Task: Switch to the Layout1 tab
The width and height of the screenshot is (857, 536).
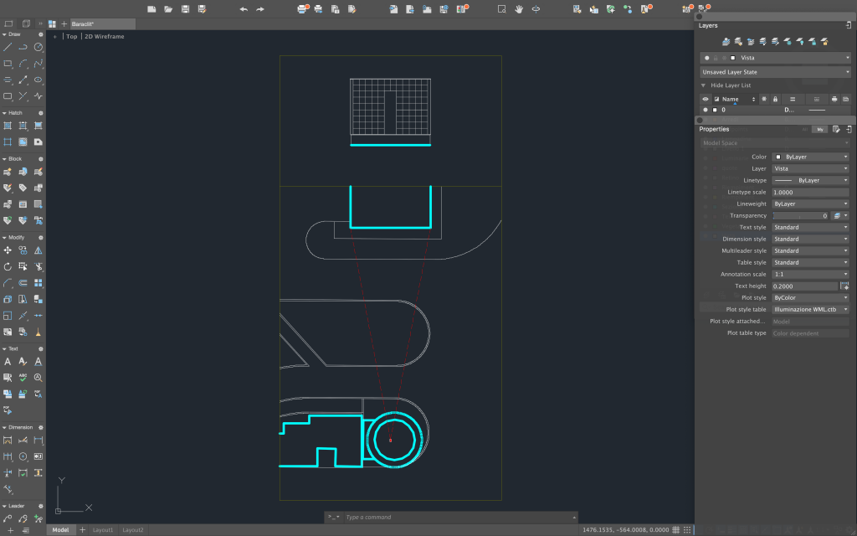Action: [103, 530]
